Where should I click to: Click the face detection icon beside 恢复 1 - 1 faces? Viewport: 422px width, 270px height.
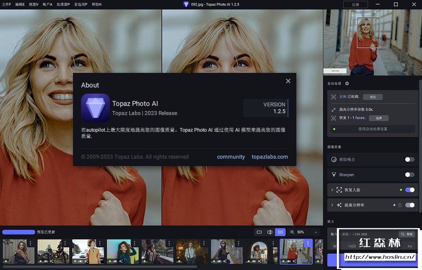pos(333,118)
